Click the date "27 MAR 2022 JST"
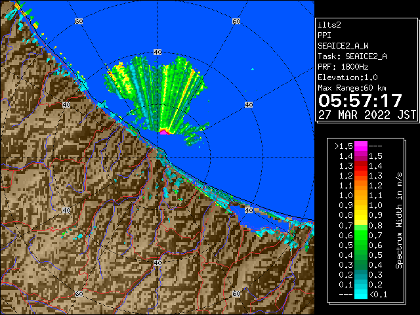 367,115
